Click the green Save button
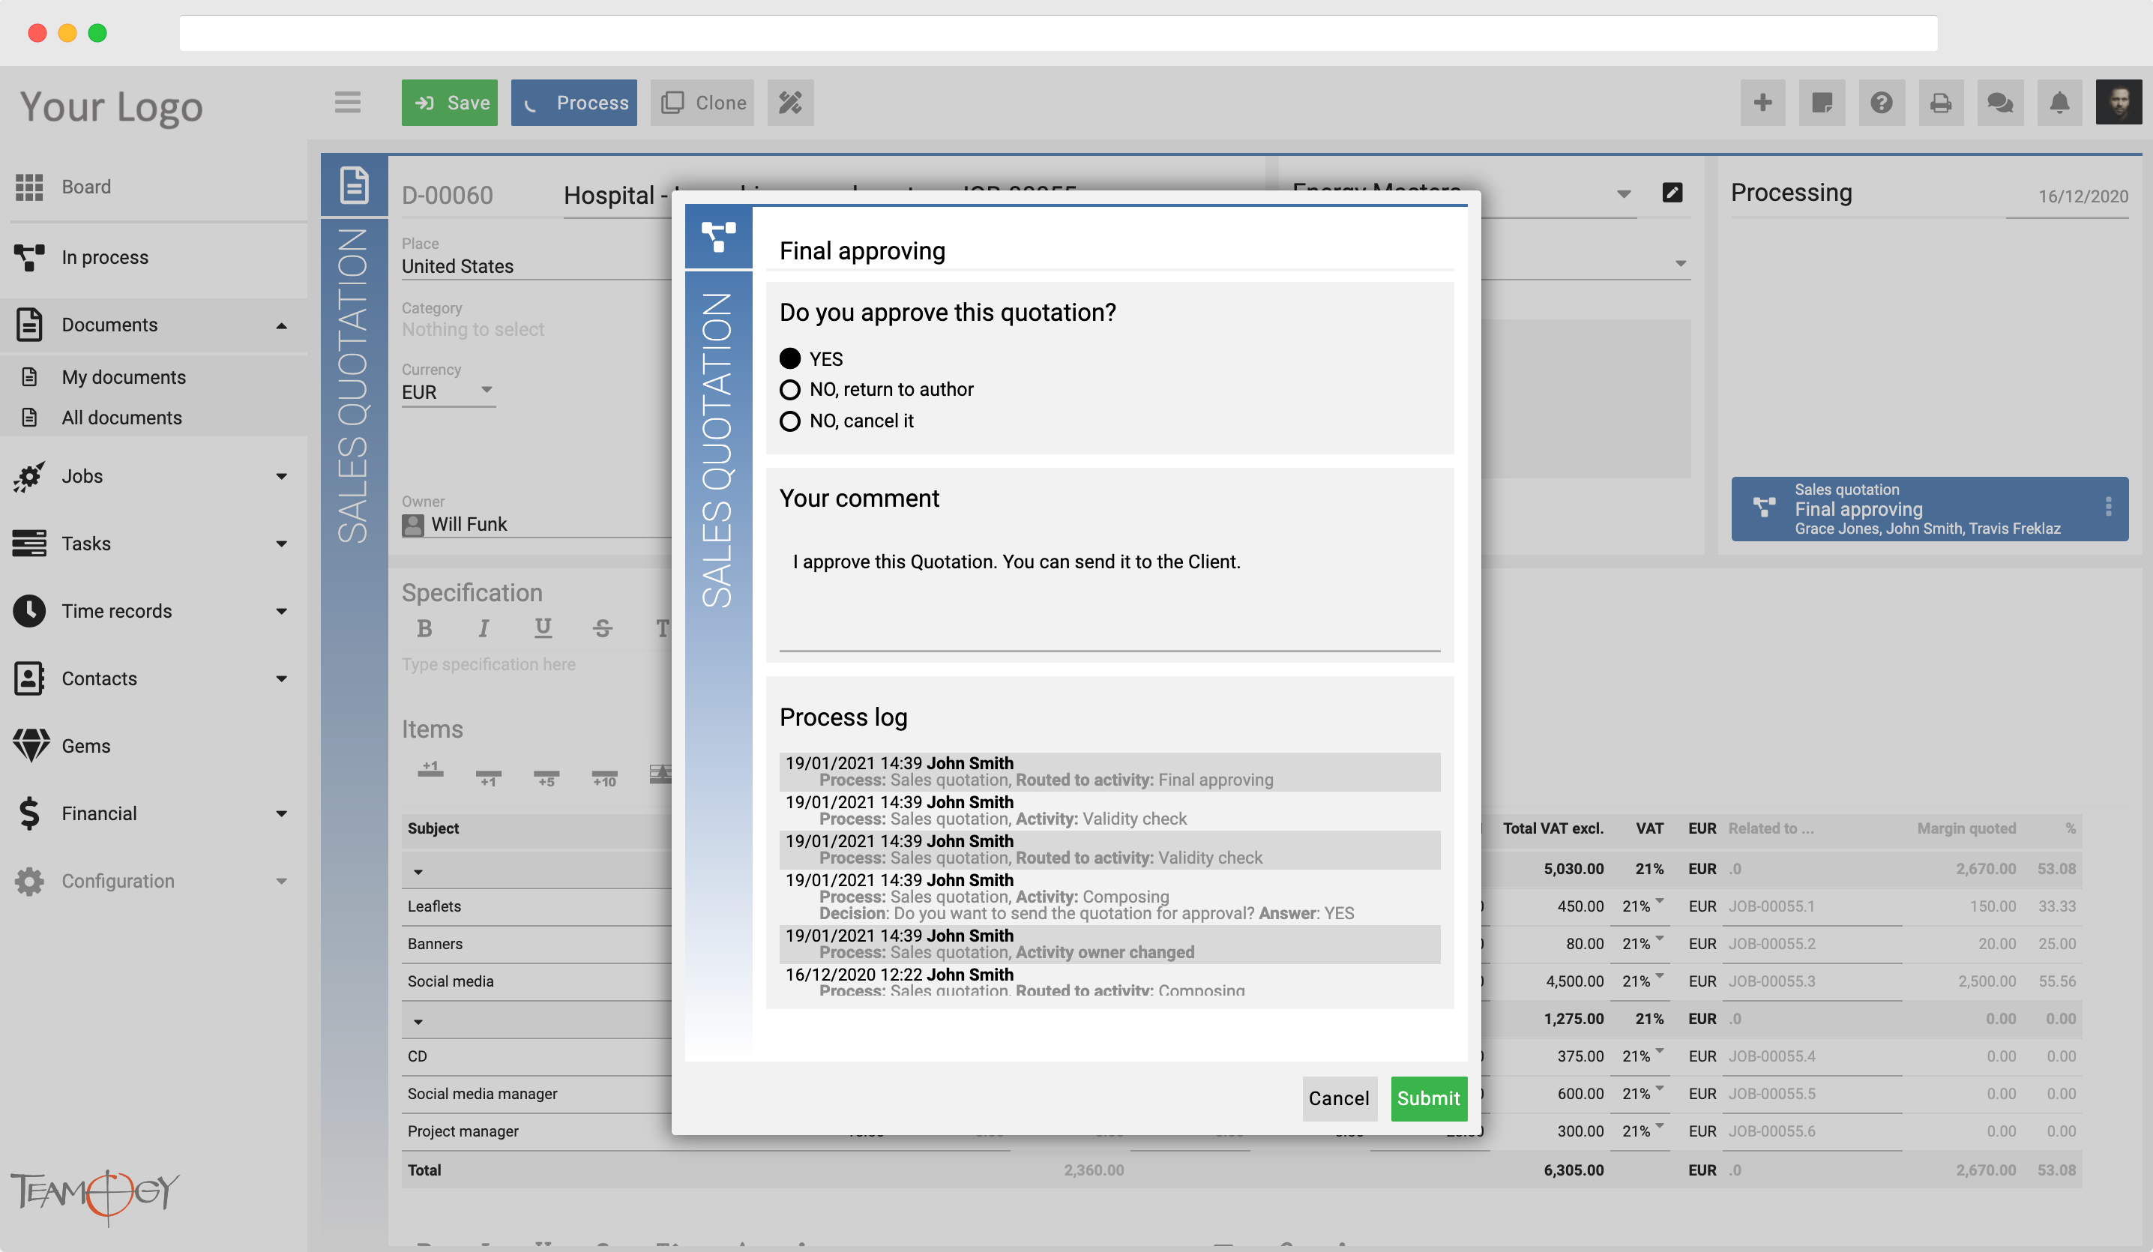 [x=449, y=103]
